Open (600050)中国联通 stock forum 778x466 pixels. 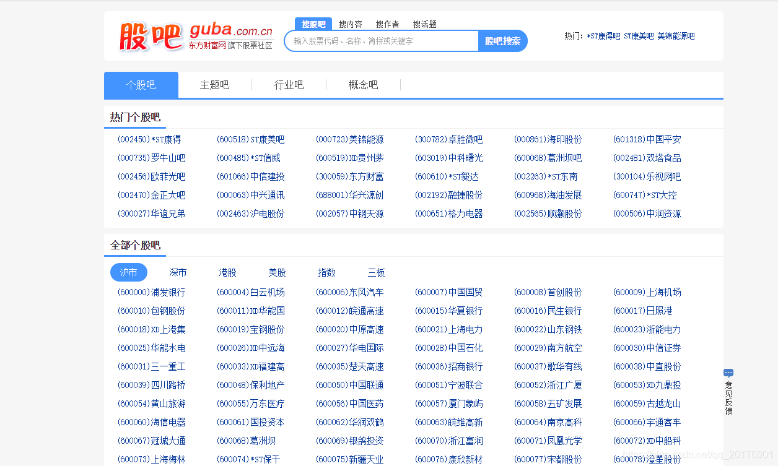(349, 385)
